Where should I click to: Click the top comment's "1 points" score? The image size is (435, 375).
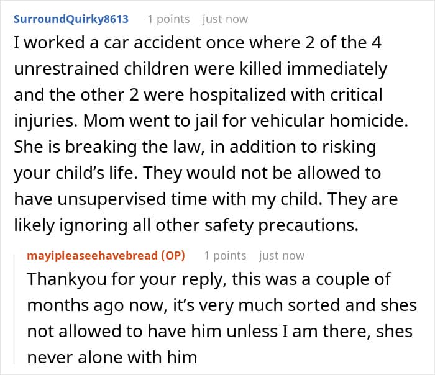point(168,19)
